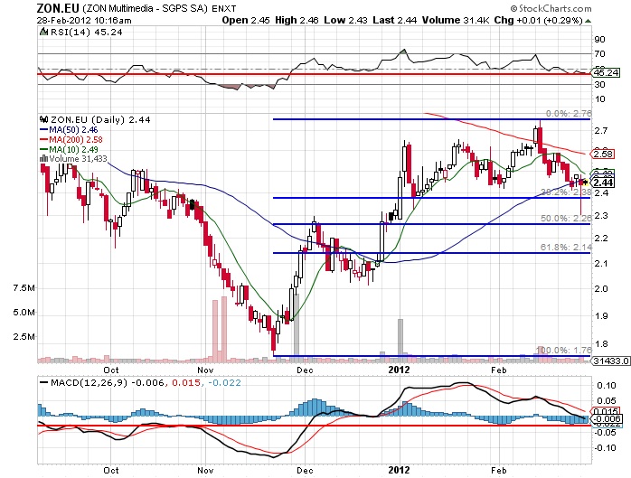
Task: Click the Volume 31.4K header value
Action: 456,20
